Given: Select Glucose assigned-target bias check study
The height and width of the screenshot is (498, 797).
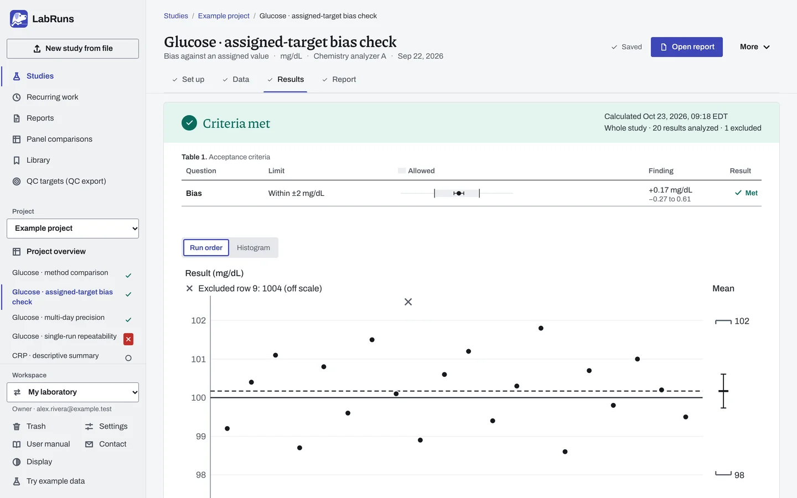Looking at the screenshot, I should 63,297.
